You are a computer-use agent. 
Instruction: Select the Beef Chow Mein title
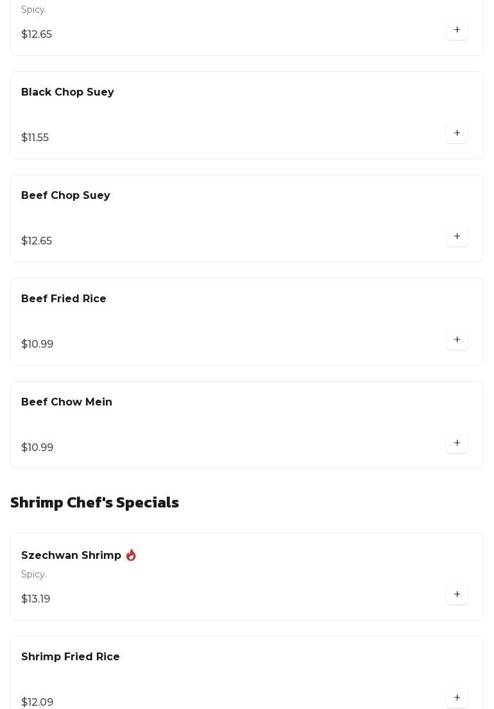(x=67, y=402)
